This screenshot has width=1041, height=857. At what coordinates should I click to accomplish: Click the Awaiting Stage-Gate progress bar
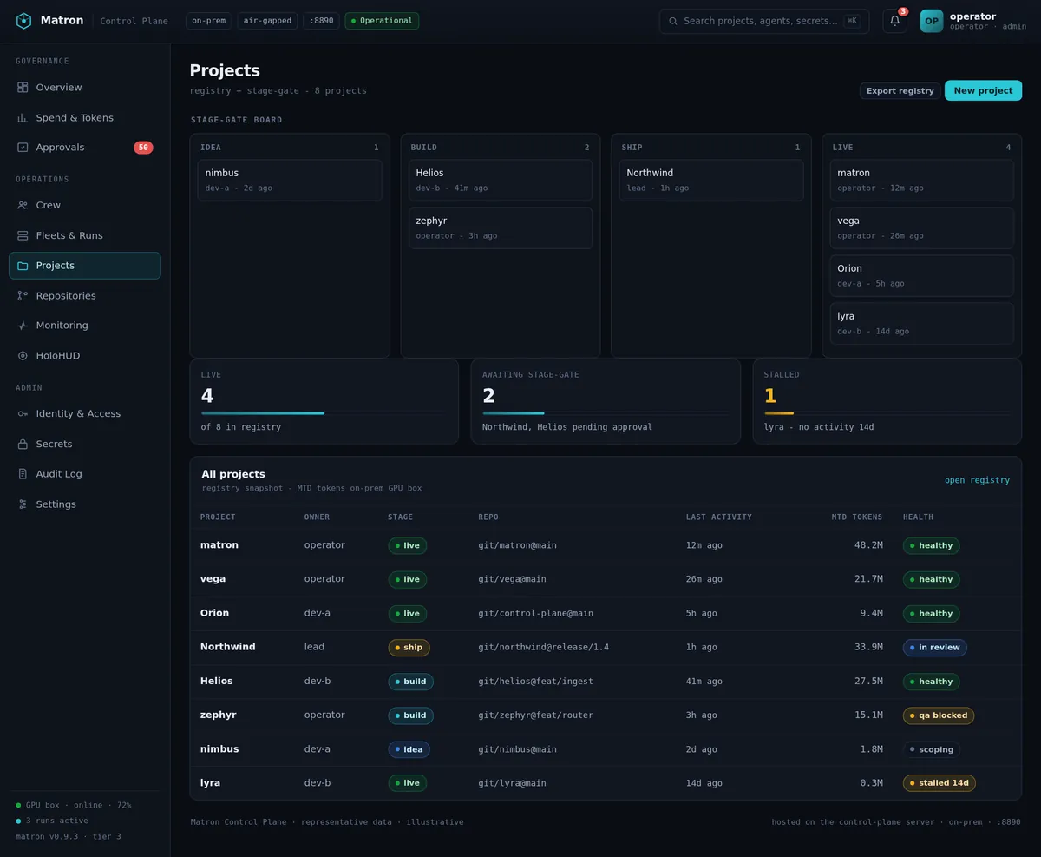606,413
